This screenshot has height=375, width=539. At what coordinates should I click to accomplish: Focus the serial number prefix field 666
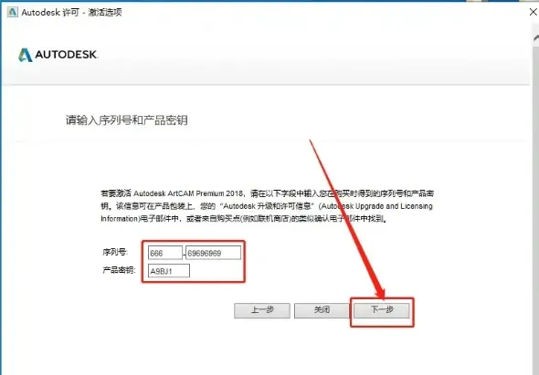pos(165,253)
